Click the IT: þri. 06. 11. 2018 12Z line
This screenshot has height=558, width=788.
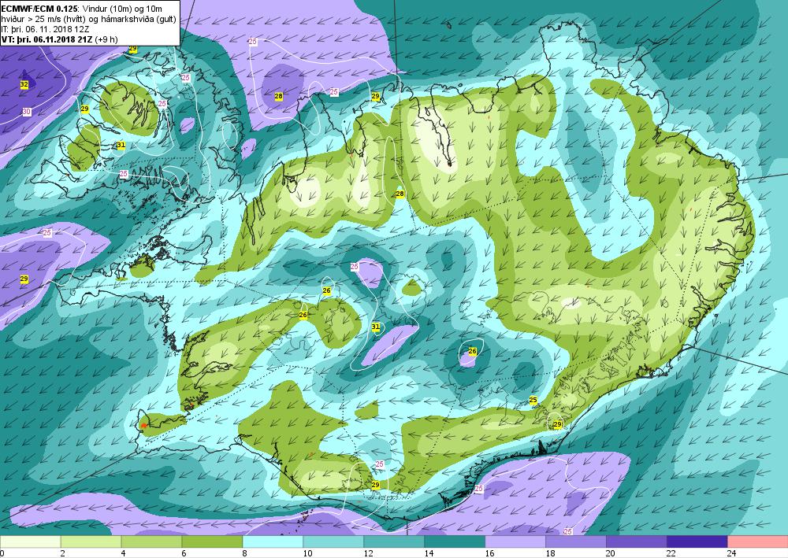click(x=45, y=29)
